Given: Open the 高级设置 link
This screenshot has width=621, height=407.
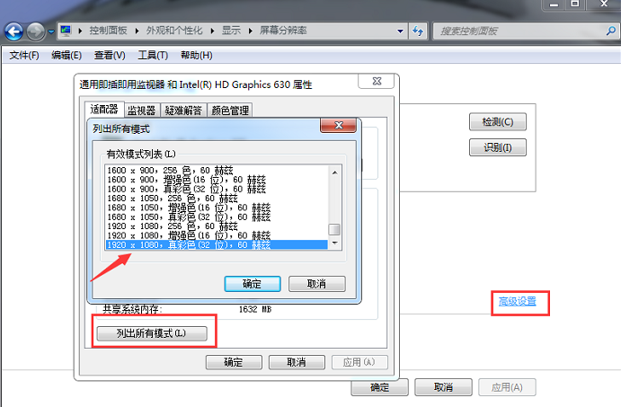Looking at the screenshot, I should [x=518, y=301].
